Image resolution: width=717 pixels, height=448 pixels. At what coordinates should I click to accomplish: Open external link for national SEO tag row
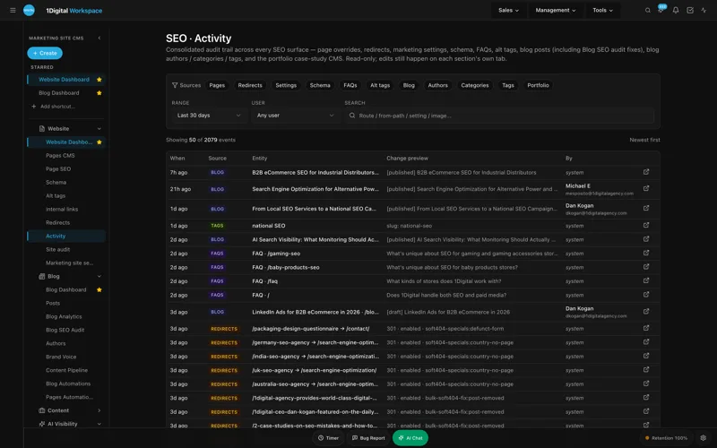[646, 225]
